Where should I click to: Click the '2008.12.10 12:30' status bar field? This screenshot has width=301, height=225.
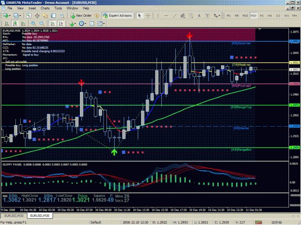click(135, 222)
